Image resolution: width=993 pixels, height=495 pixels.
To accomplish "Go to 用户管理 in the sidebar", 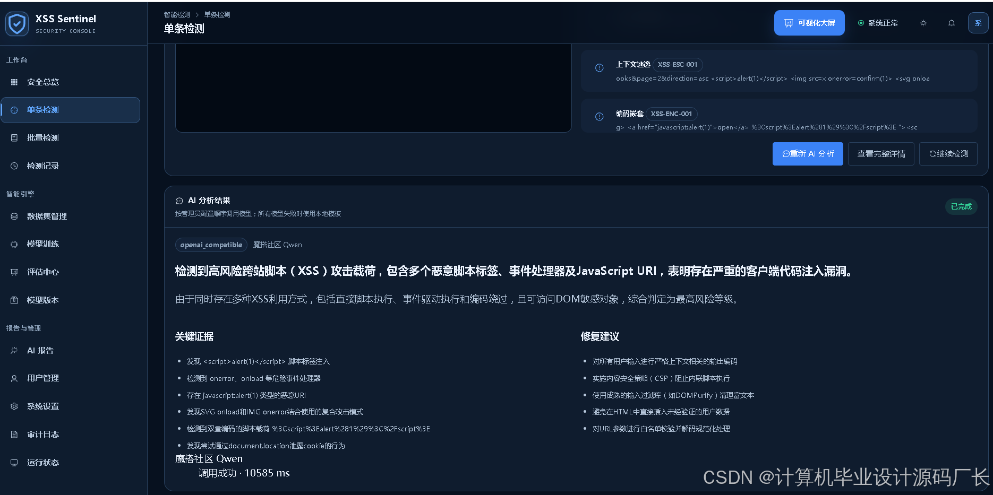I will (x=71, y=378).
